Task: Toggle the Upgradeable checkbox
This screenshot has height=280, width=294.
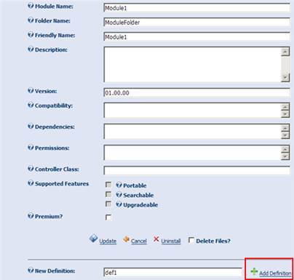Action: [x=108, y=204]
